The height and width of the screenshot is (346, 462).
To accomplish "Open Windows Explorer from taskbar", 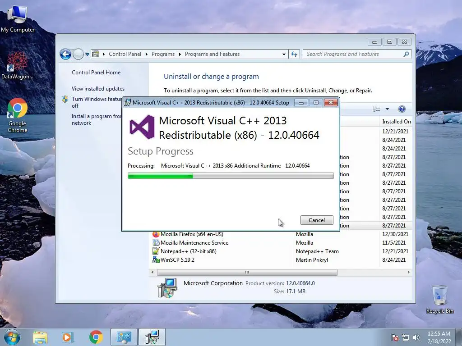I will point(40,337).
